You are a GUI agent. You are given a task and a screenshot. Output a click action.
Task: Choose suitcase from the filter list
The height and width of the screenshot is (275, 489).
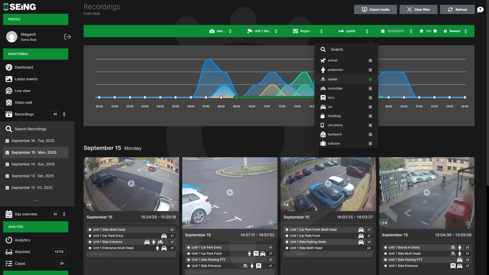coord(334,143)
